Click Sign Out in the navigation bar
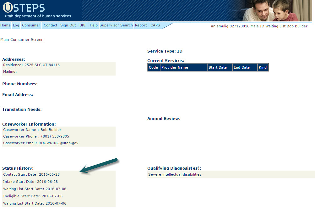Screen dimensions: 315x209 tap(68, 25)
